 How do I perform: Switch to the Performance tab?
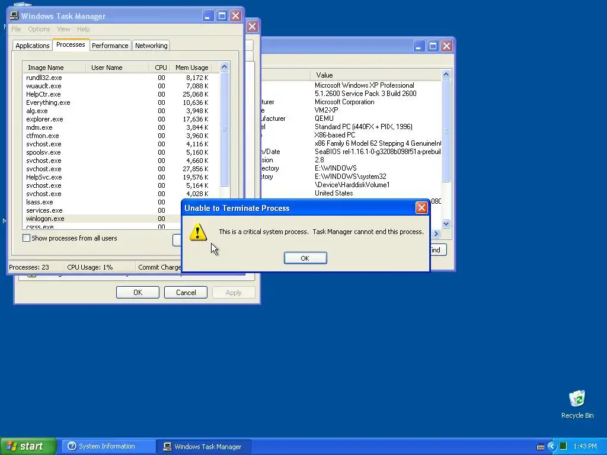[110, 46]
